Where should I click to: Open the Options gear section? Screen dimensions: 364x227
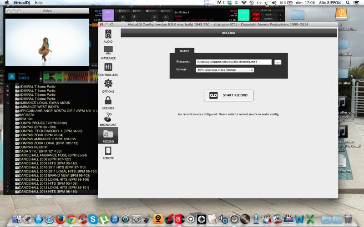108,86
